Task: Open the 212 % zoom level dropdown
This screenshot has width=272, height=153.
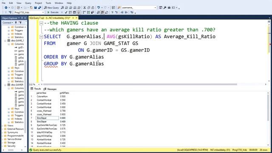Action: pos(39,85)
